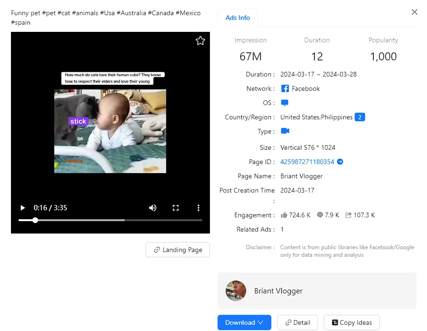Screen dimensions: 427x331
Task: Click the Facebook network icon
Action: [x=285, y=88]
